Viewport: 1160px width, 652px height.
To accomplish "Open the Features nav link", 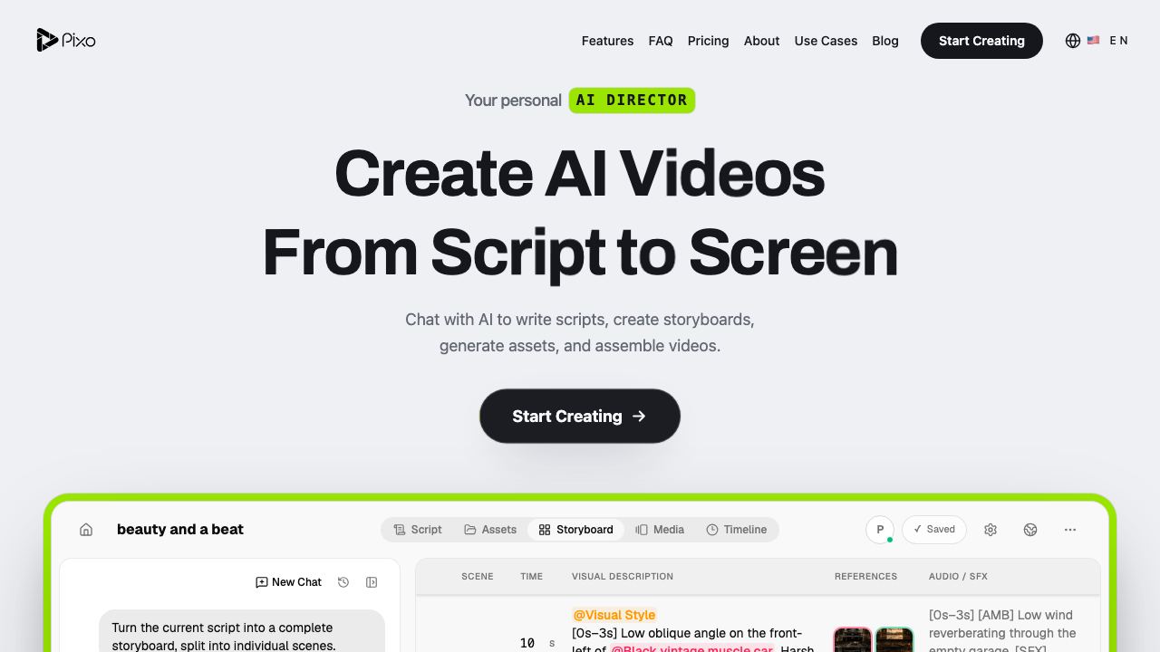I will 607,41.
